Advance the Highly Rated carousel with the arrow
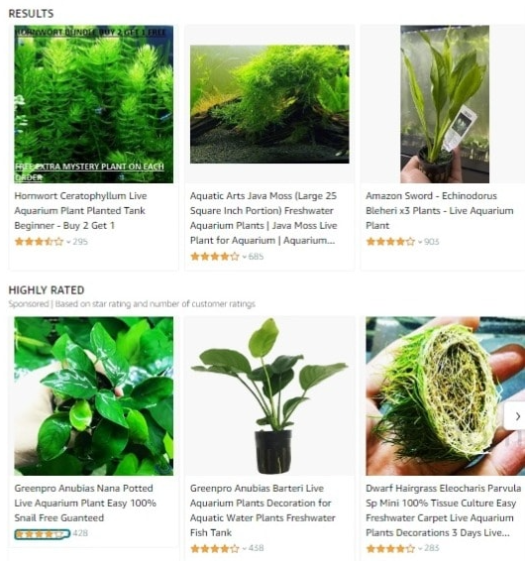Viewport: 525px width, 561px height. (517, 416)
